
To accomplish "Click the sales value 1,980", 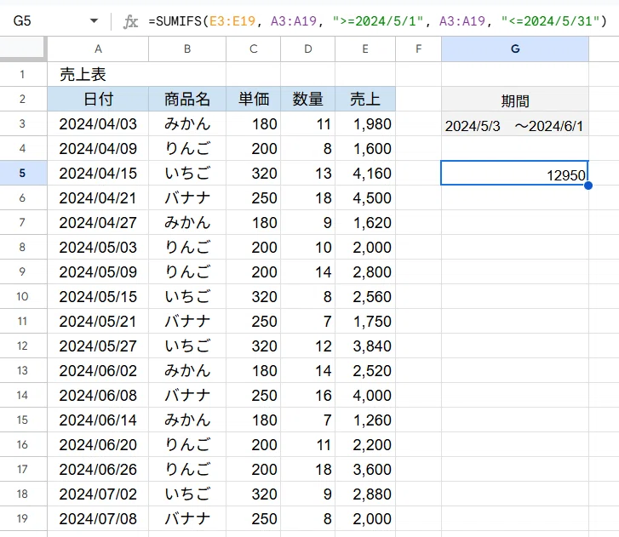I will coord(365,124).
